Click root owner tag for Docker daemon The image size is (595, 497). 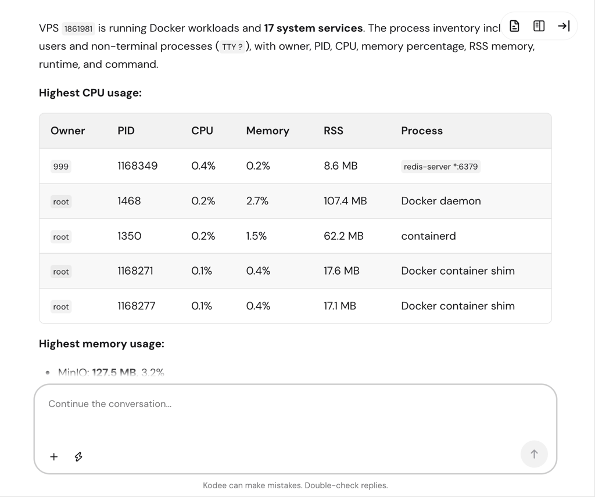(60, 201)
